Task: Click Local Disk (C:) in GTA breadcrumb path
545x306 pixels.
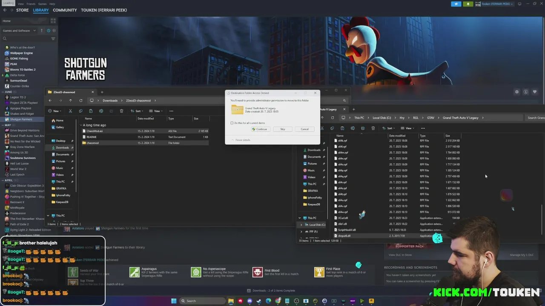Action: click(x=381, y=118)
